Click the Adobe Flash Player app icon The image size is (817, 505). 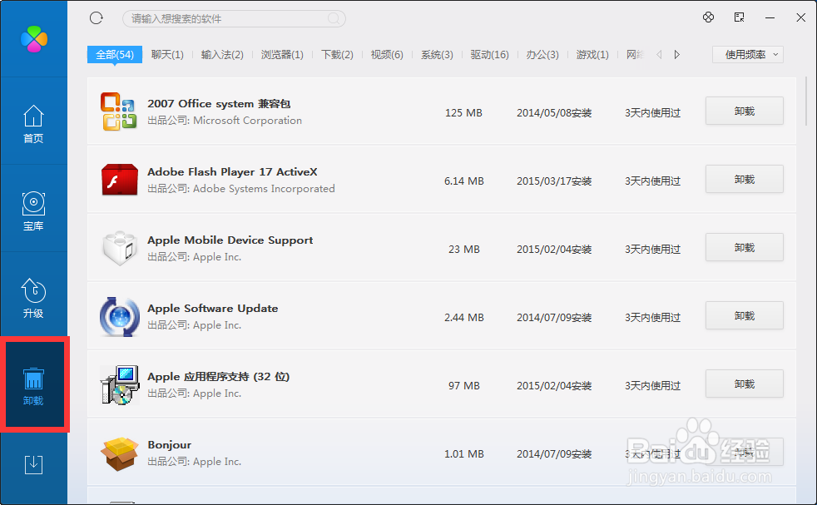119,178
